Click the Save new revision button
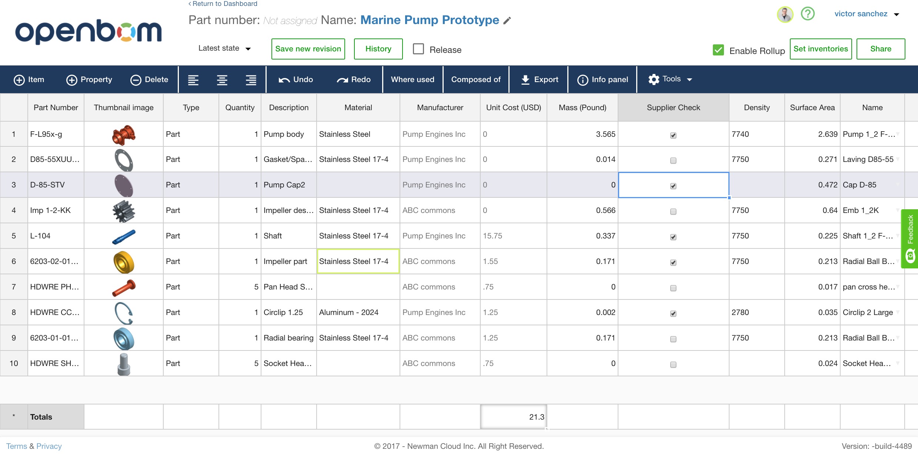Viewport: 918px width, 454px height. 308,49
